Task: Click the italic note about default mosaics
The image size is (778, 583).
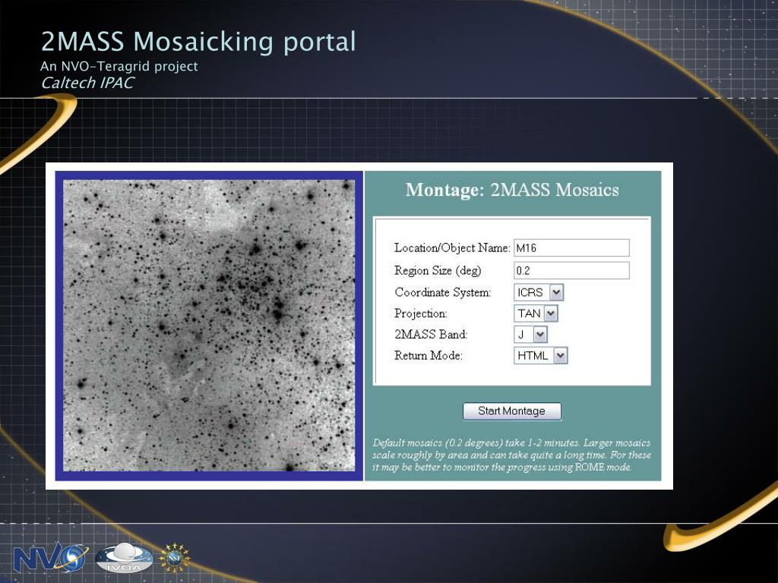Action: click(x=511, y=455)
